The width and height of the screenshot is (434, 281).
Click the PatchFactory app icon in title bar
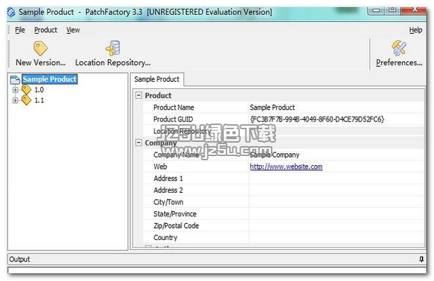[x=11, y=12]
